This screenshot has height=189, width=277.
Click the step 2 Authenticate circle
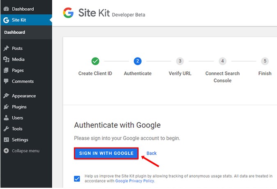137,61
